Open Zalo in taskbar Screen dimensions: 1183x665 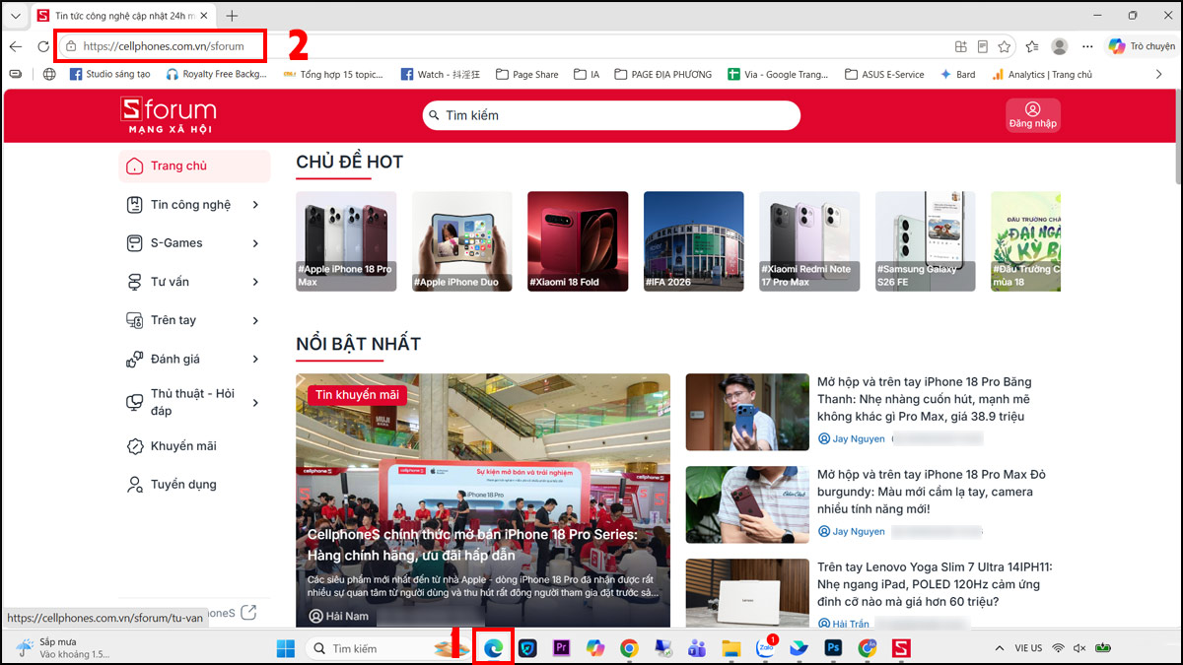(x=765, y=648)
